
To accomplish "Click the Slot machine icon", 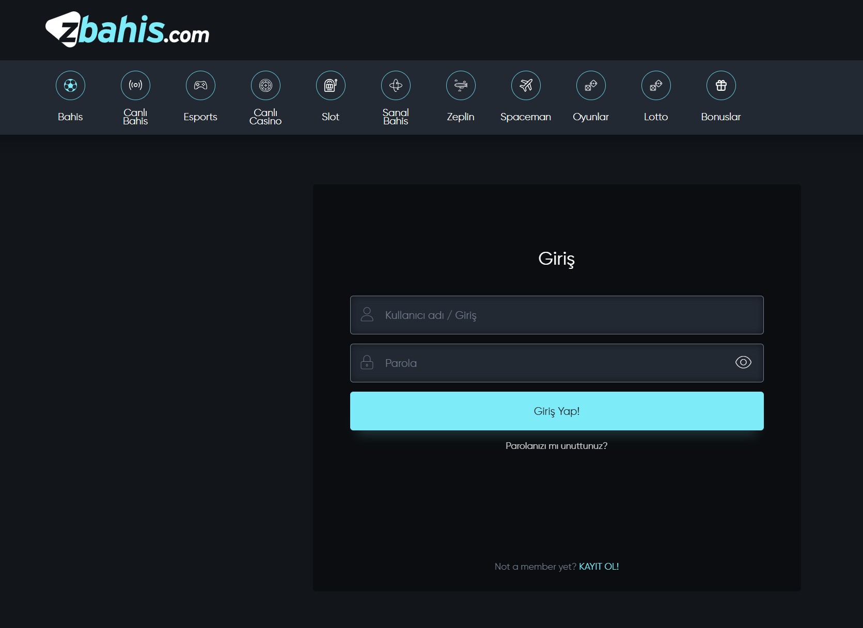I will (x=331, y=85).
